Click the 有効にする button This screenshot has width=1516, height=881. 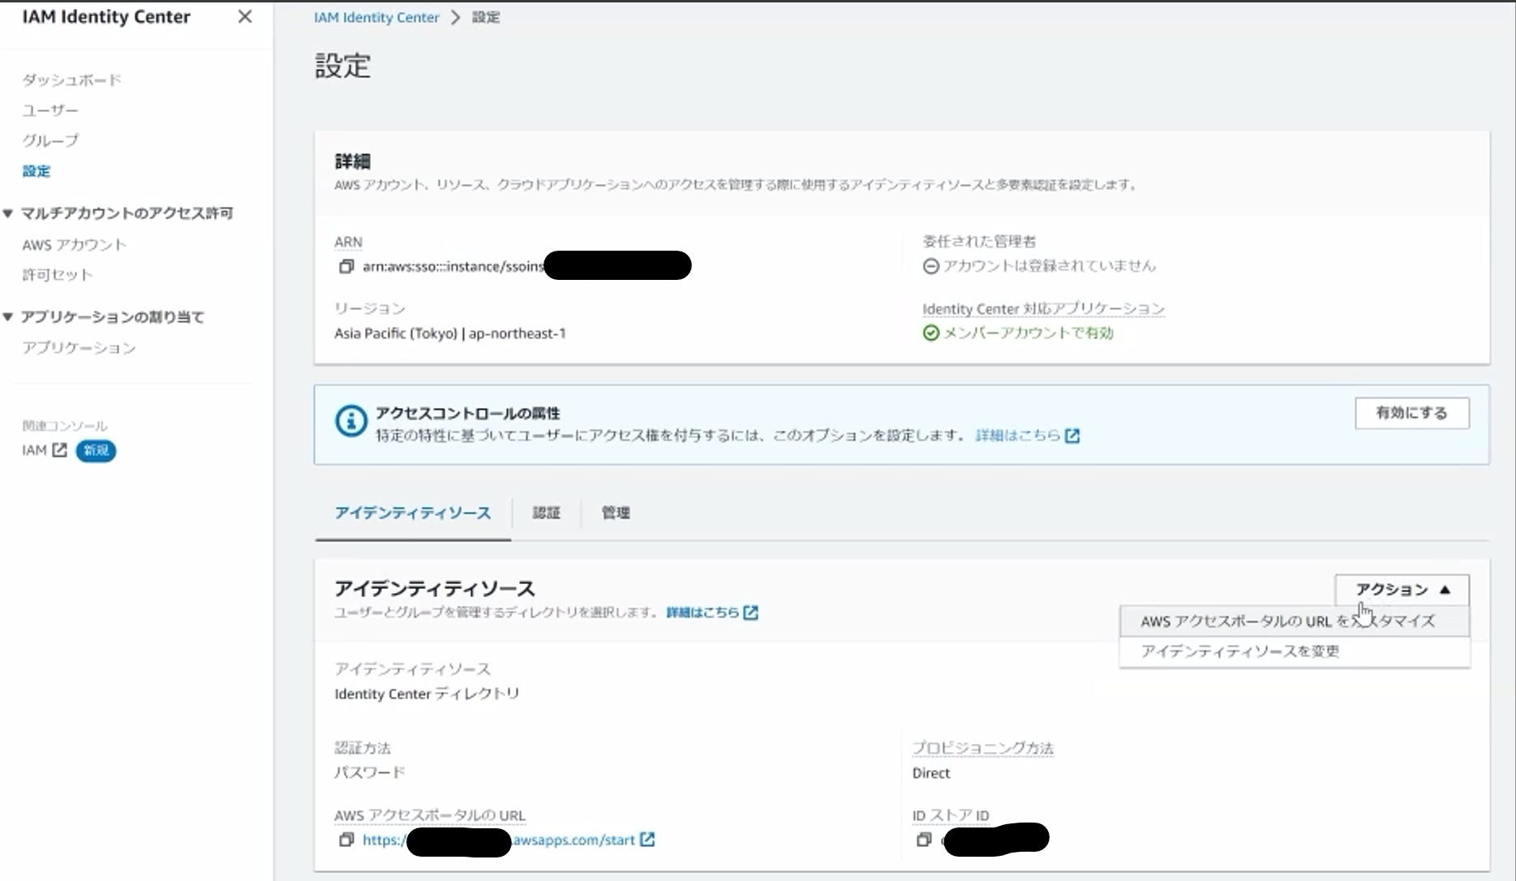coord(1412,413)
